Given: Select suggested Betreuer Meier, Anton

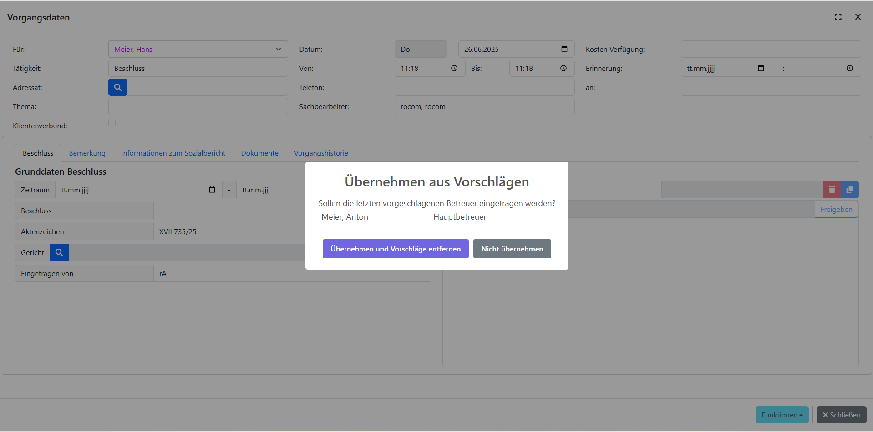Looking at the screenshot, I should click(x=345, y=217).
